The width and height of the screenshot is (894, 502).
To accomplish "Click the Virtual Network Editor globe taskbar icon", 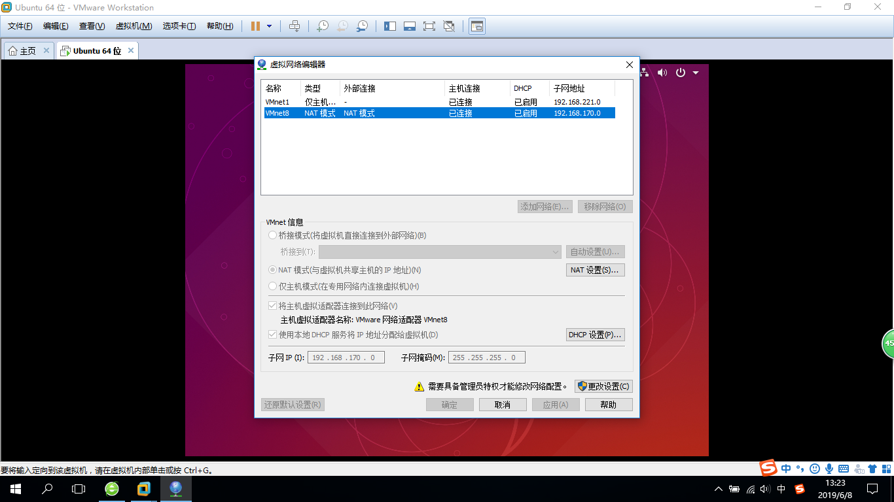I will coord(175,489).
